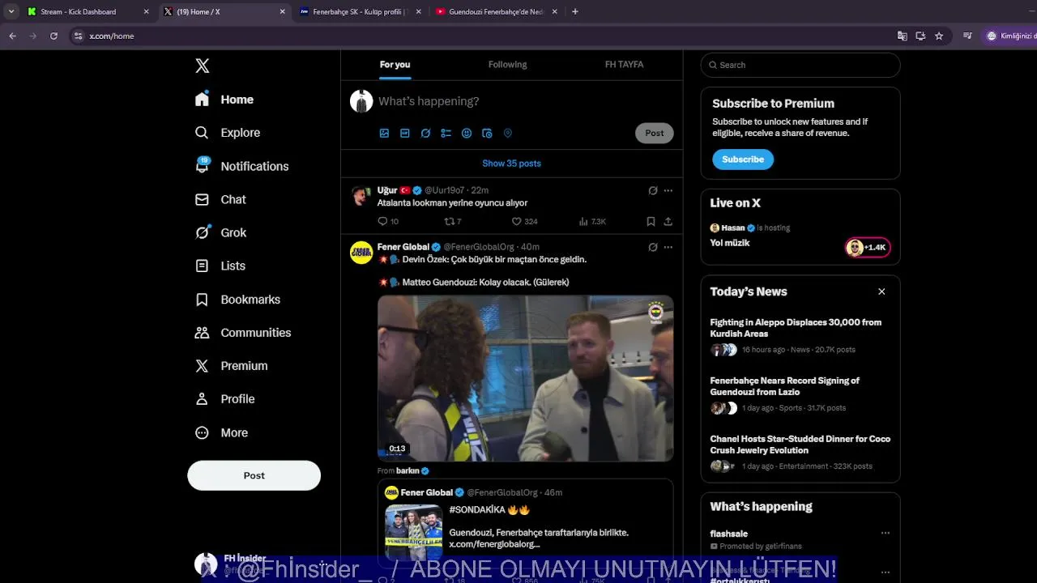
Task: Like Uğur's Atalanta post
Action: tap(524, 221)
